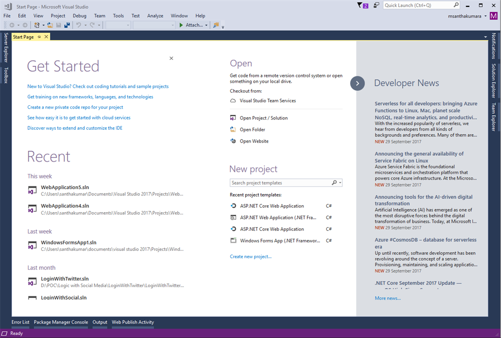Open the Solution Configurations combo box
The height and width of the screenshot is (338, 501).
[x=118, y=25]
